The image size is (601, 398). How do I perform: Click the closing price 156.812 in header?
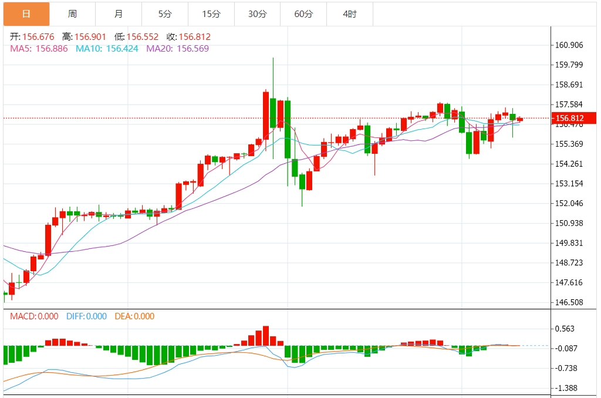(x=195, y=37)
